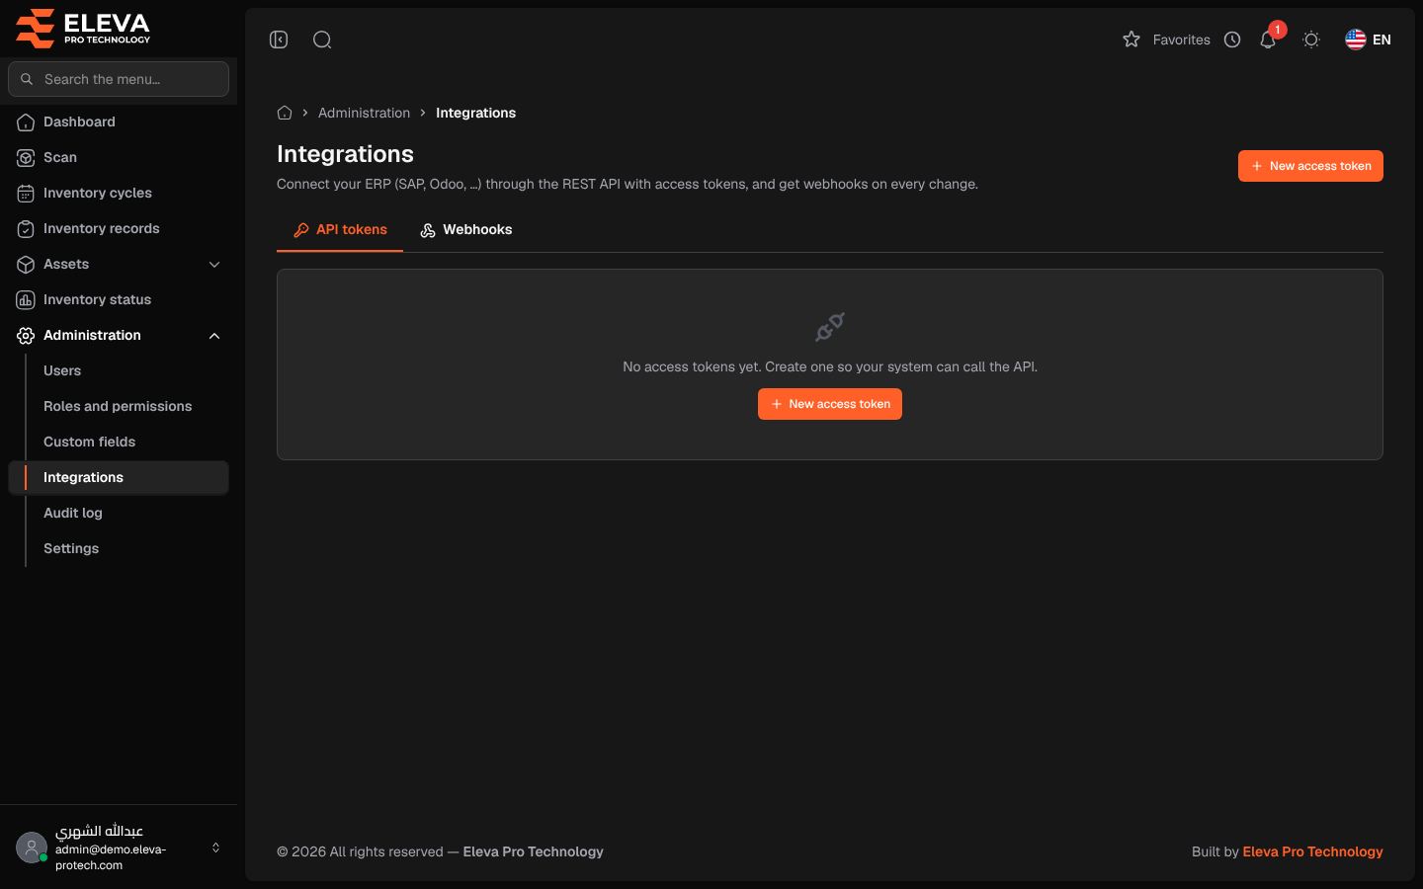The height and width of the screenshot is (889, 1423).
Task: Open the Scan menu item
Action: [119, 157]
